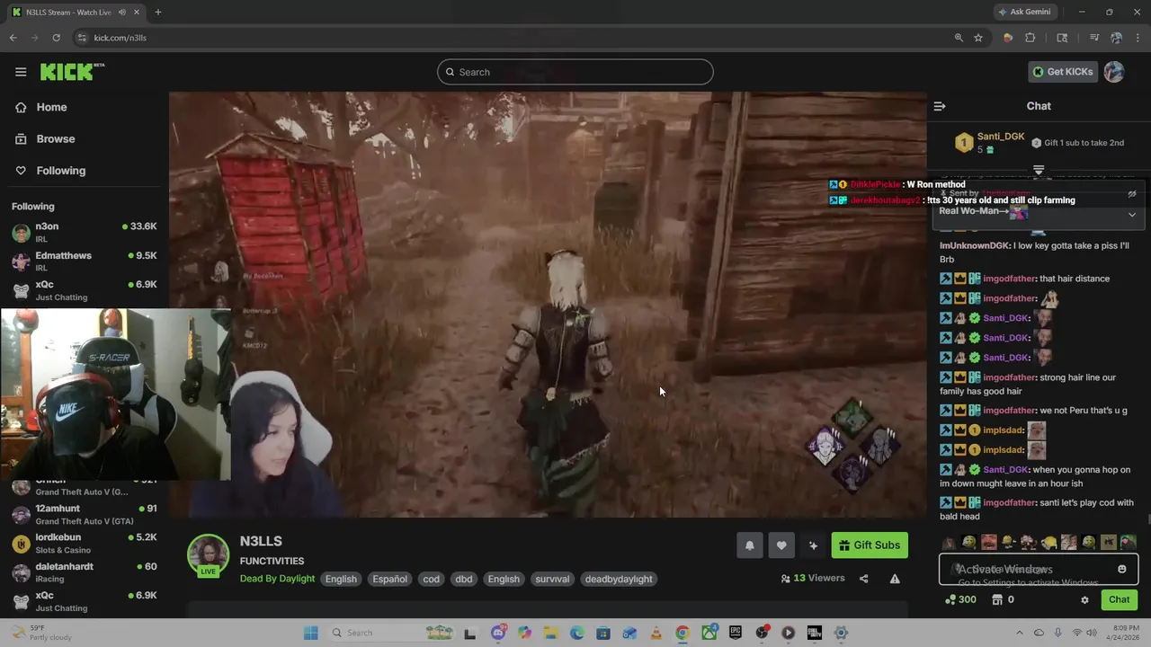
Task: Open Chrome extensions puzzle icon
Action: pyautogui.click(x=1031, y=38)
